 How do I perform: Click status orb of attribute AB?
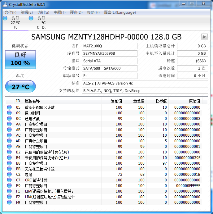[x=9, y=130]
